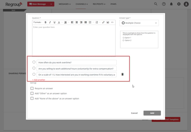Insert a numbered list

click(97, 22)
